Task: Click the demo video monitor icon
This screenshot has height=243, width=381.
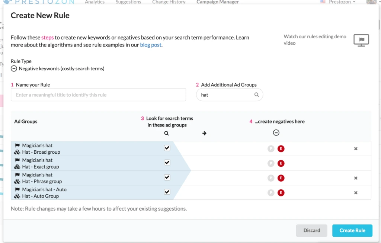Action: (x=361, y=40)
